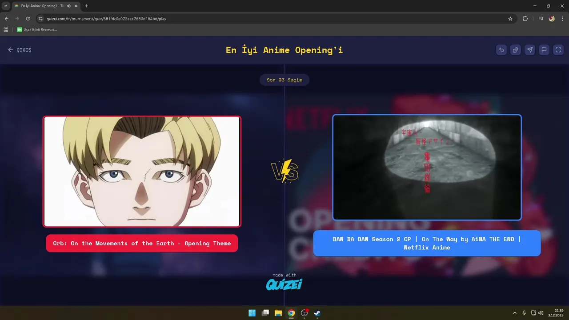Click the ÇIKIŞ exit back link
The image size is (569, 320).
[x=20, y=50]
